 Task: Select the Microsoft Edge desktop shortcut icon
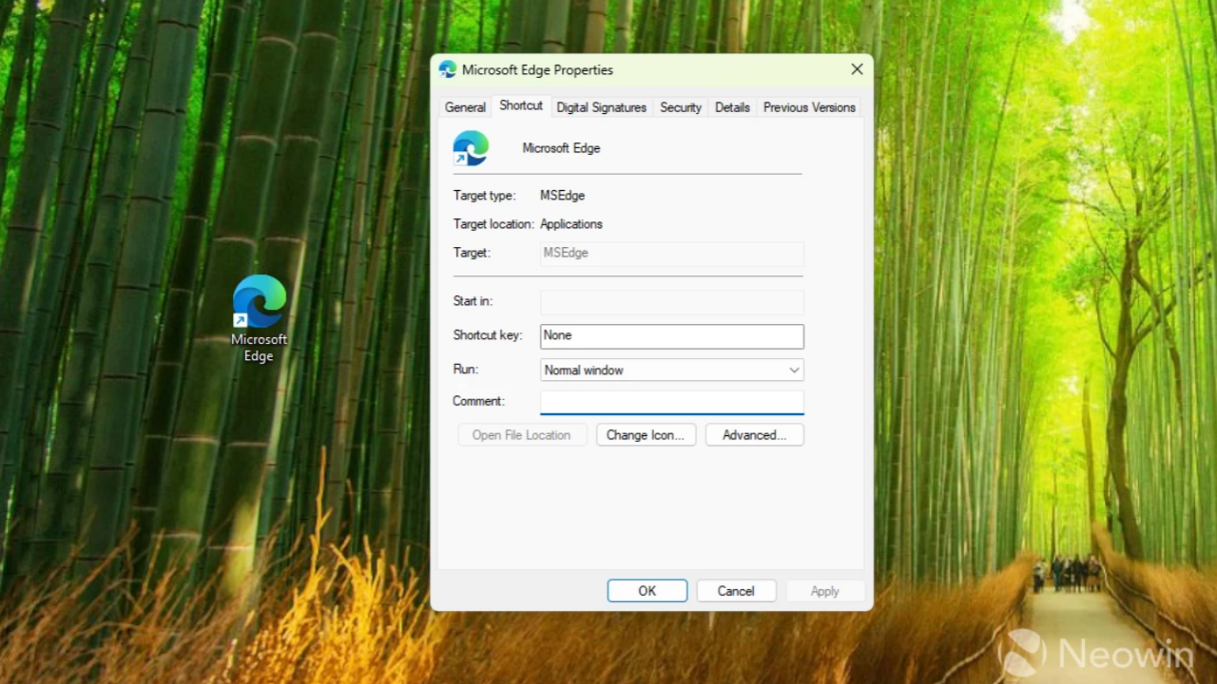(x=259, y=303)
